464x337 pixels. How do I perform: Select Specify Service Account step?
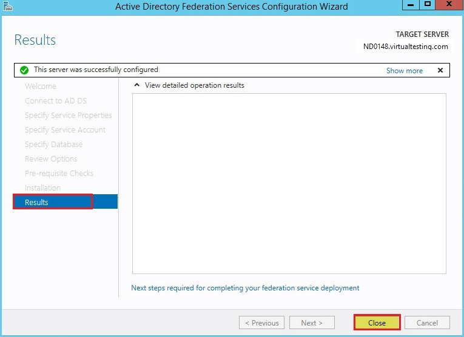click(65, 130)
